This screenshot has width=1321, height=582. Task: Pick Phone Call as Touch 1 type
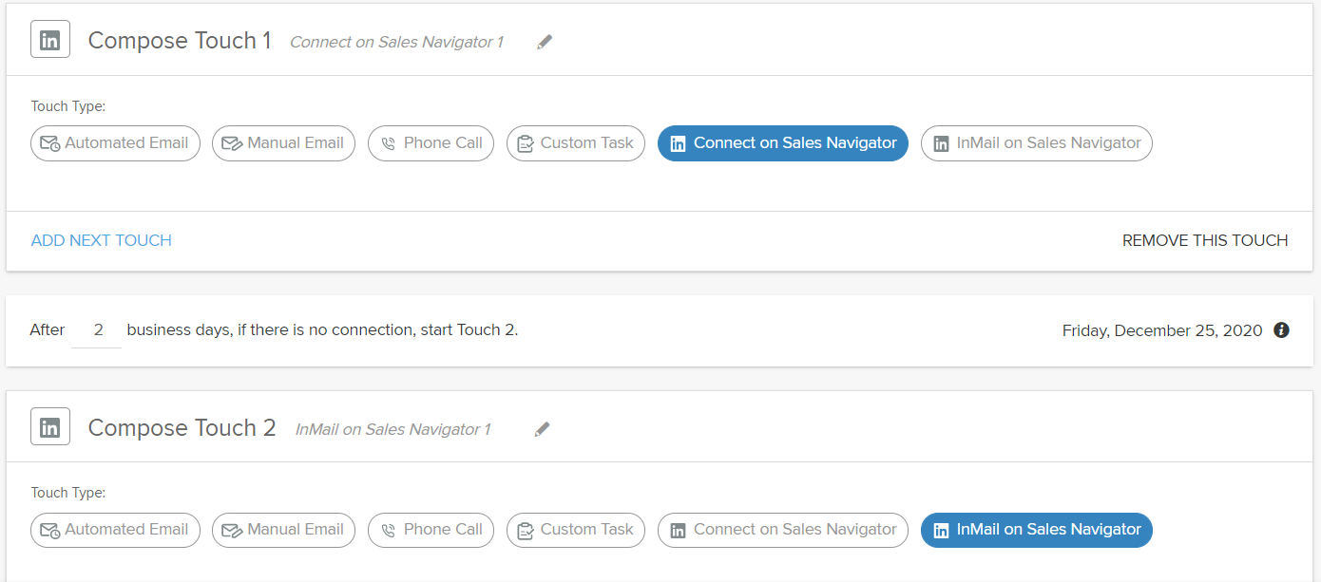point(431,143)
